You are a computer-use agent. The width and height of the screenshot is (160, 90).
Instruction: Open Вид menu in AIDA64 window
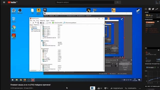click(x=34, y=20)
